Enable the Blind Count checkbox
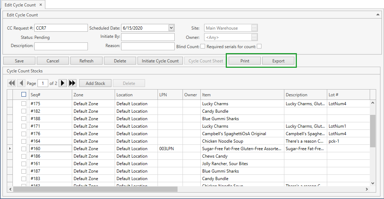This screenshot has height=199, width=384. coord(203,46)
